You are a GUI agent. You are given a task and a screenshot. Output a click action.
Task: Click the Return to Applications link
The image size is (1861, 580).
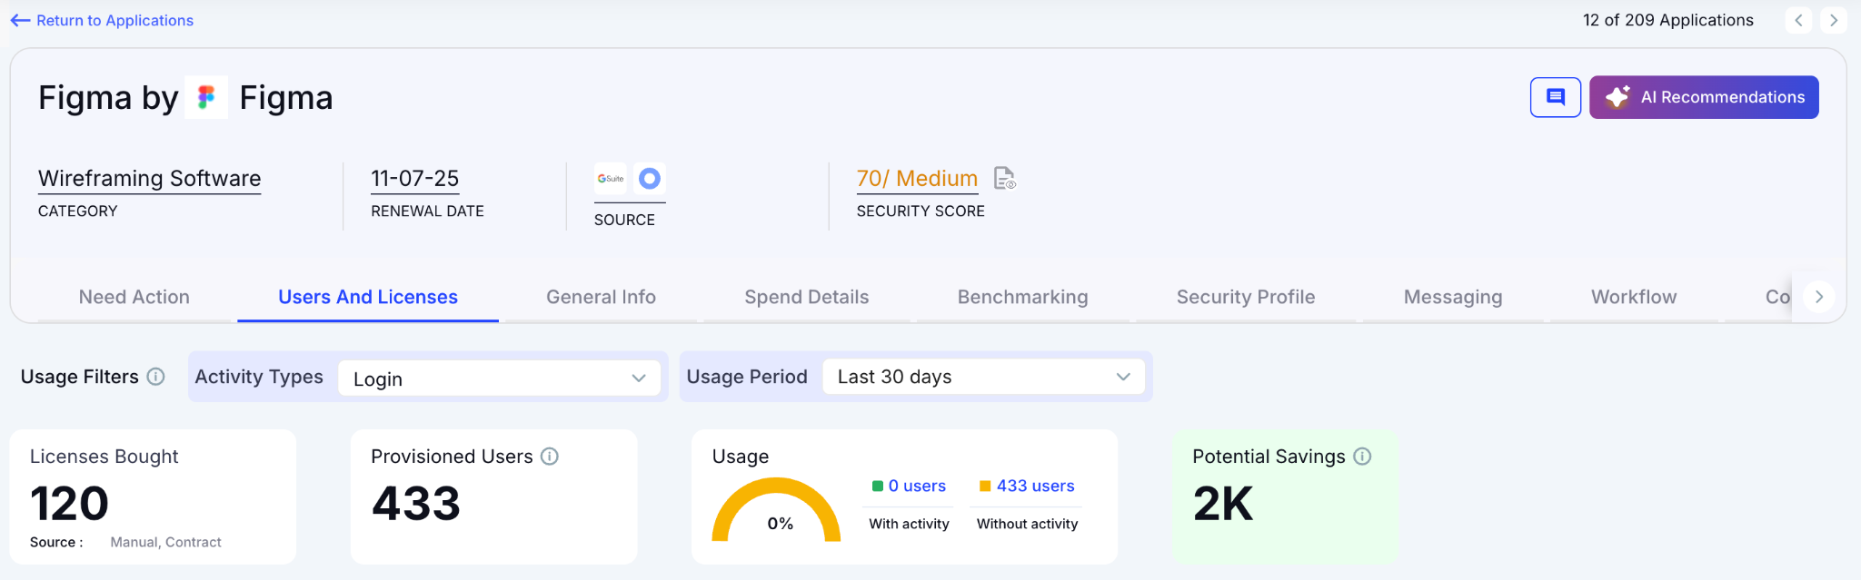click(x=114, y=20)
